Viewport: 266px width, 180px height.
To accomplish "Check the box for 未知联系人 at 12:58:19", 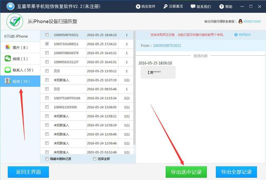I will pyautogui.click(x=47, y=125).
